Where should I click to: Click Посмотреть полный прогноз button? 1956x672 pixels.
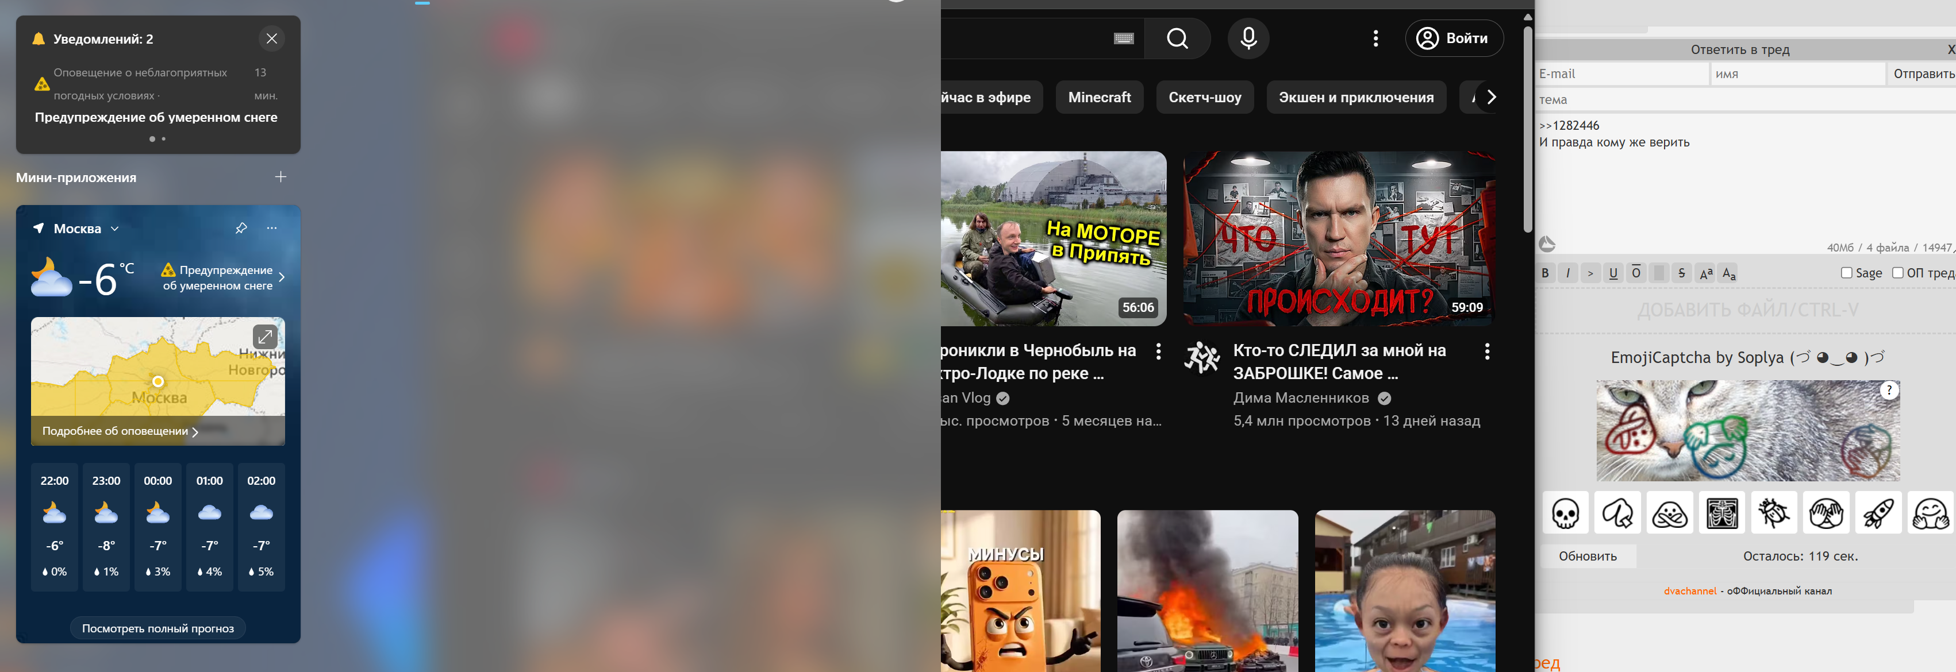click(x=158, y=628)
